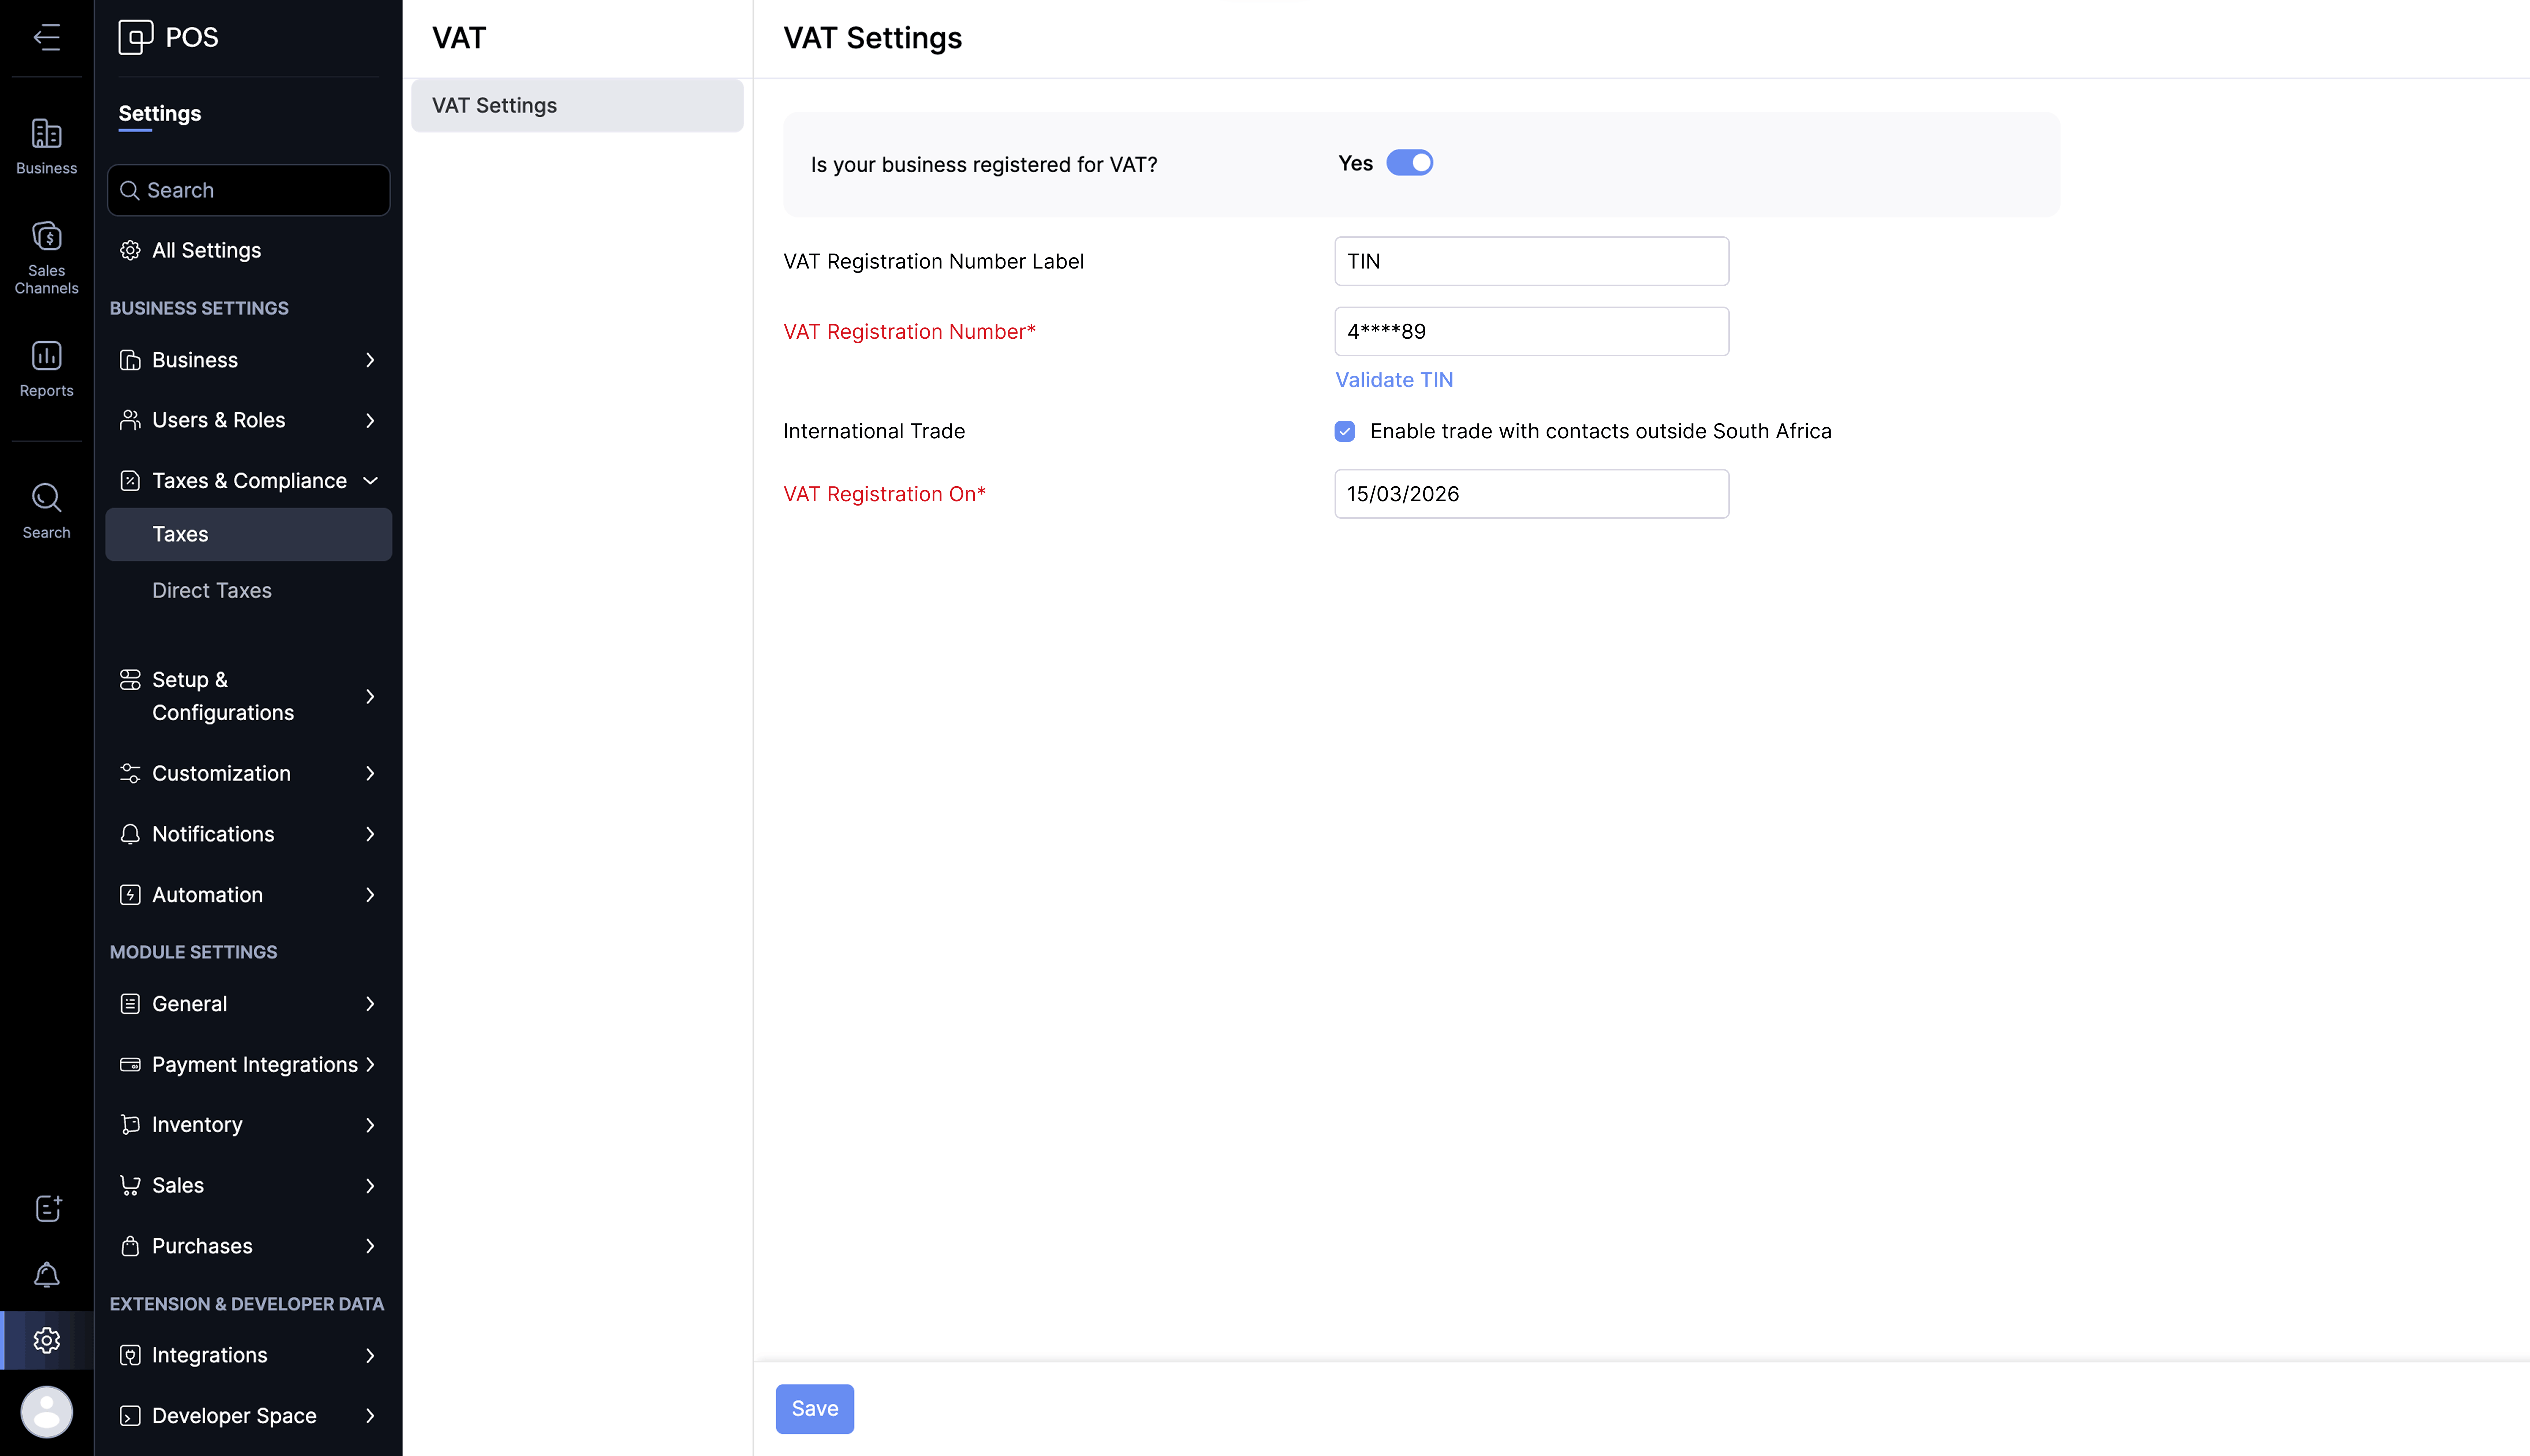Click the Purchases bag icon

coord(130,1246)
